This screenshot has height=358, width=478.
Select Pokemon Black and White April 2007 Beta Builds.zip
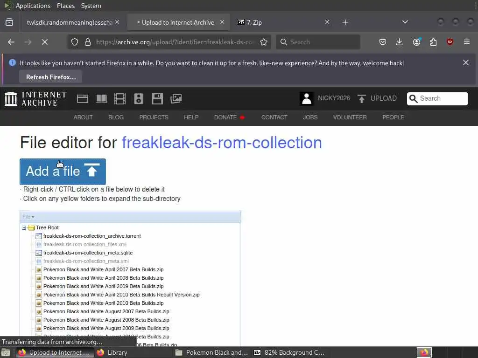[x=103, y=269]
